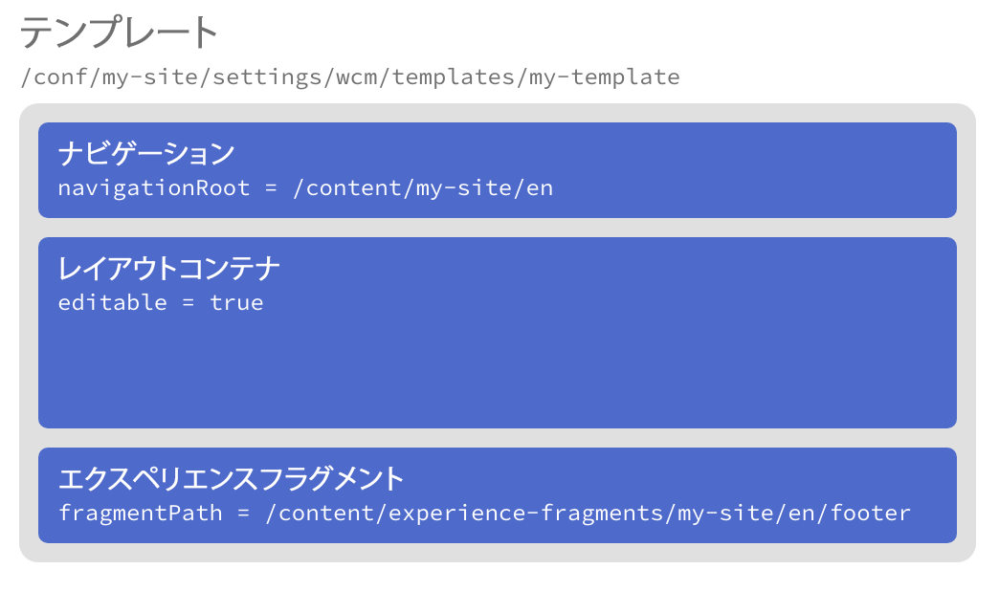
Task: Click the /content/my-site/en path value
Action: tap(422, 187)
